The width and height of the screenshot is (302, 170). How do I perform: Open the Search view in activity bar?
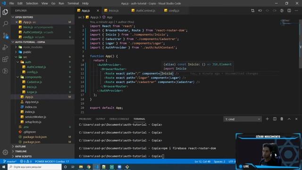5,24
